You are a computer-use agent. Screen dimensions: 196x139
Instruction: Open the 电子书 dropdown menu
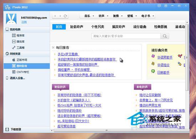point(148,16)
